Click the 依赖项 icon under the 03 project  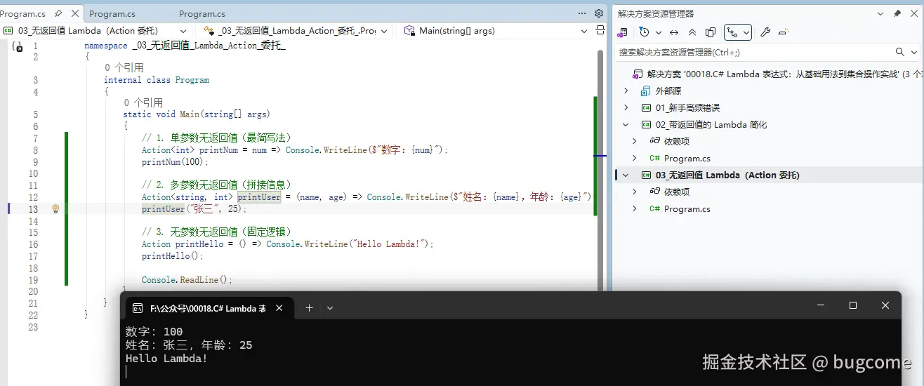click(654, 192)
